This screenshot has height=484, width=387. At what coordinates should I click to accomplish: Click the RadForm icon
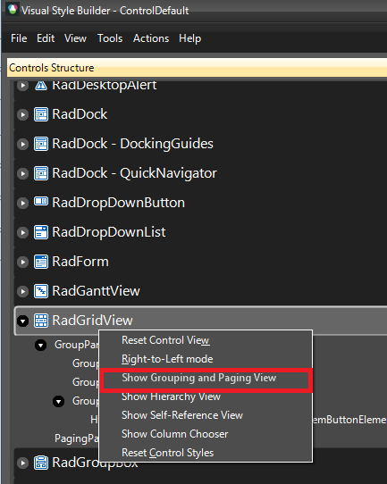(41, 262)
